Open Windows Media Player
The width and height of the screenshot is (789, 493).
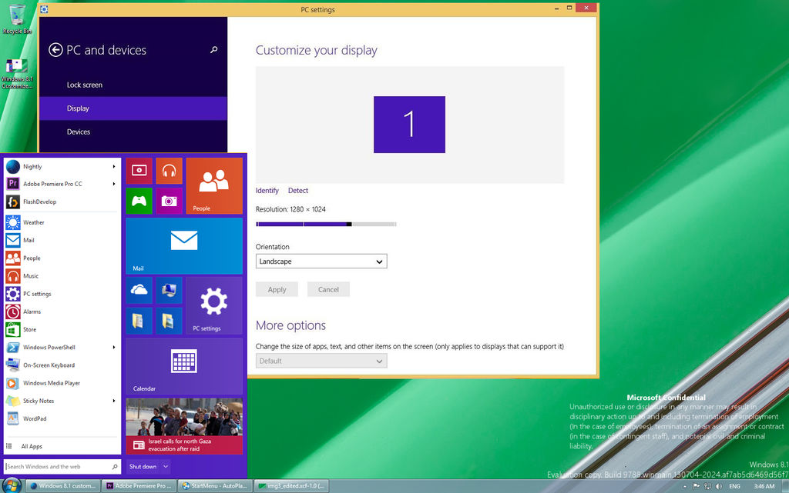pyautogui.click(x=51, y=383)
